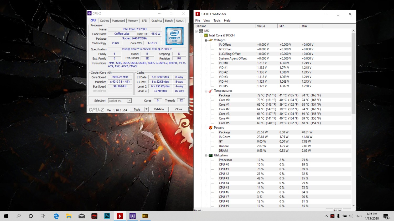The height and width of the screenshot is (221, 394).
Task: Click the CPU-Z title bar icon
Action: tap(90, 13)
